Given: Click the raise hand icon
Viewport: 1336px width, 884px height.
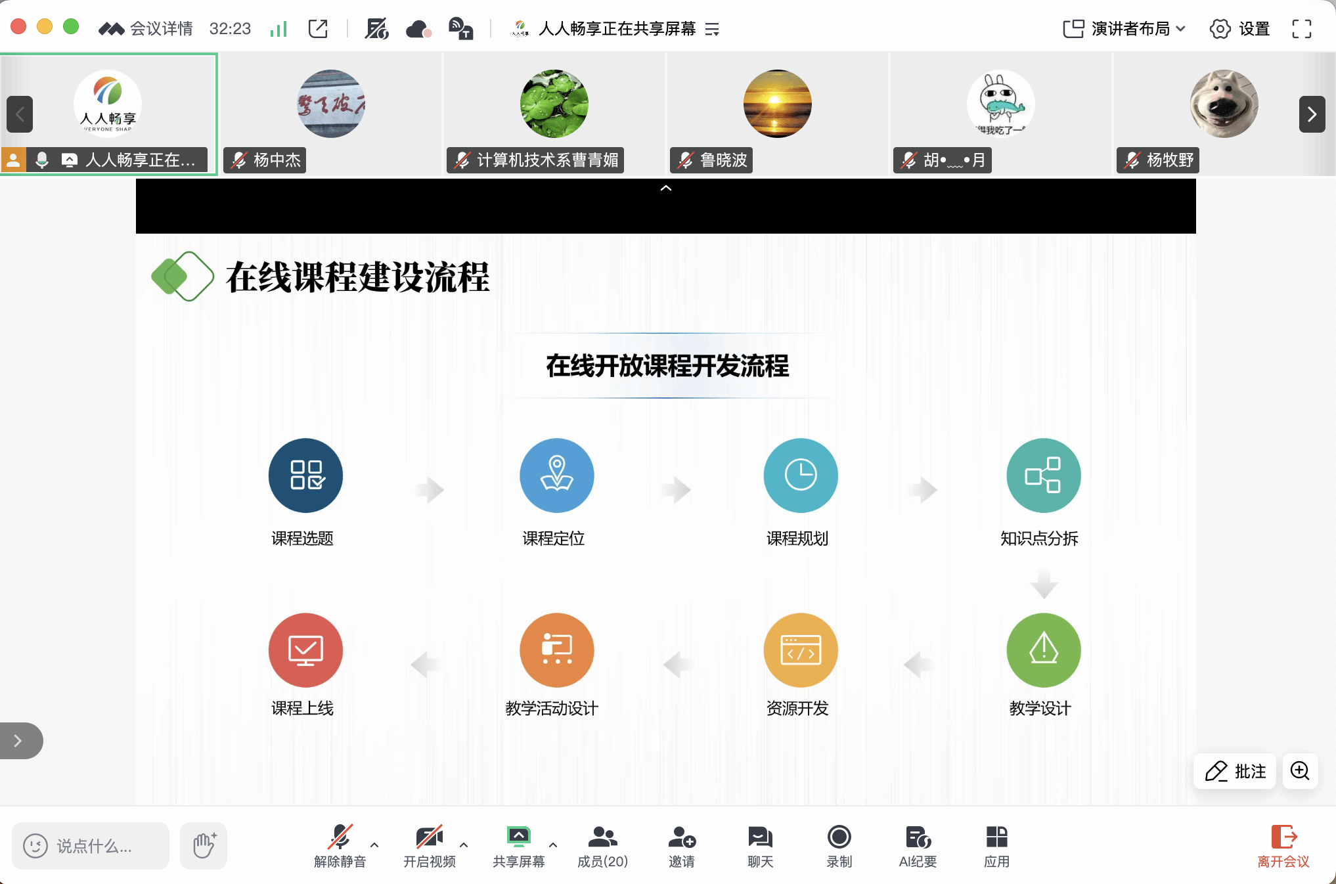Looking at the screenshot, I should [204, 845].
